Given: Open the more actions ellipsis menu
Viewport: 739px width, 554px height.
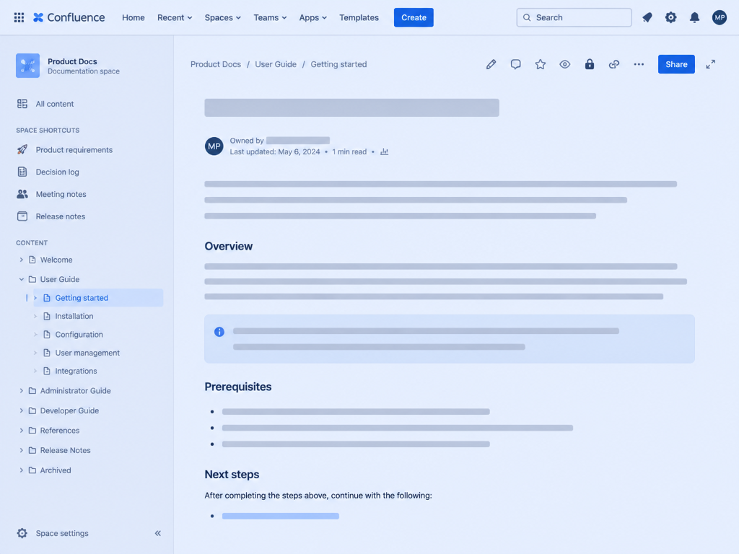Looking at the screenshot, I should 639,64.
